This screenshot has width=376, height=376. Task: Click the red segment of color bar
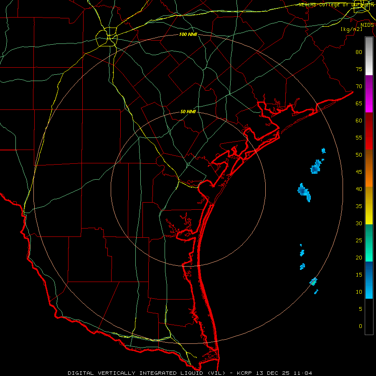(369, 131)
